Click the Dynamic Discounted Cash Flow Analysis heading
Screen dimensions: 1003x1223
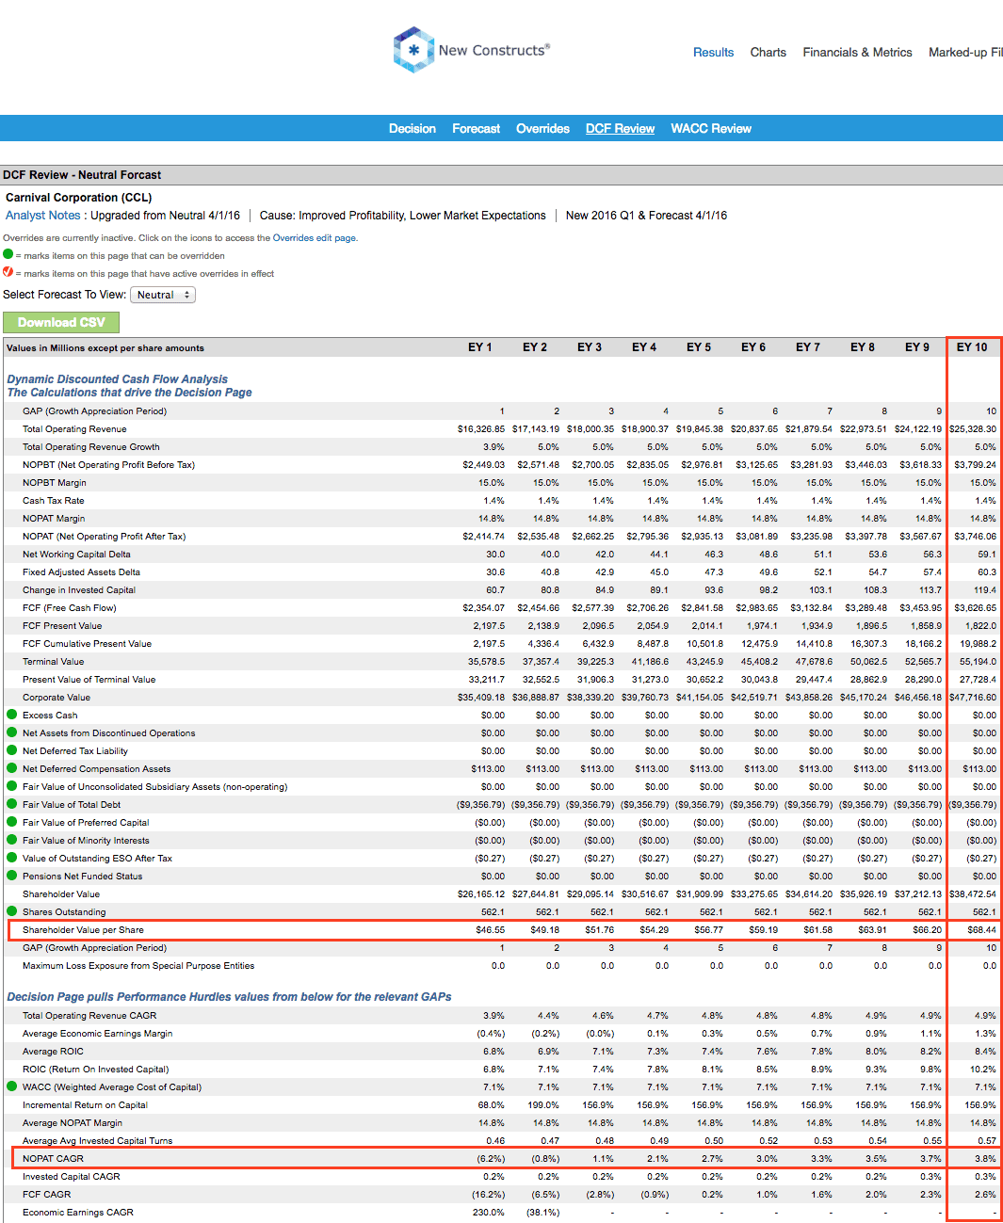[118, 379]
